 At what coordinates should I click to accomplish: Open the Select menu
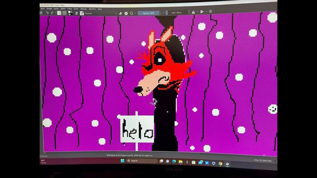tap(63, 9)
